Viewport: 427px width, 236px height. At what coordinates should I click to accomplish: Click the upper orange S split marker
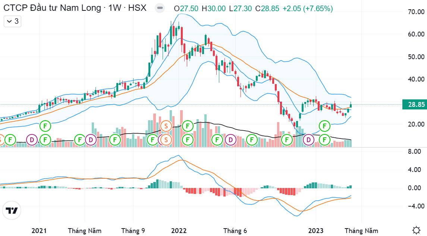click(x=166, y=126)
